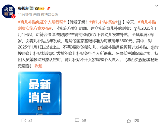The height and width of the screenshot is (125, 161).
Task: Open the 11分钟前 timestamp link
Action: pyautogui.click(x=25, y=15)
